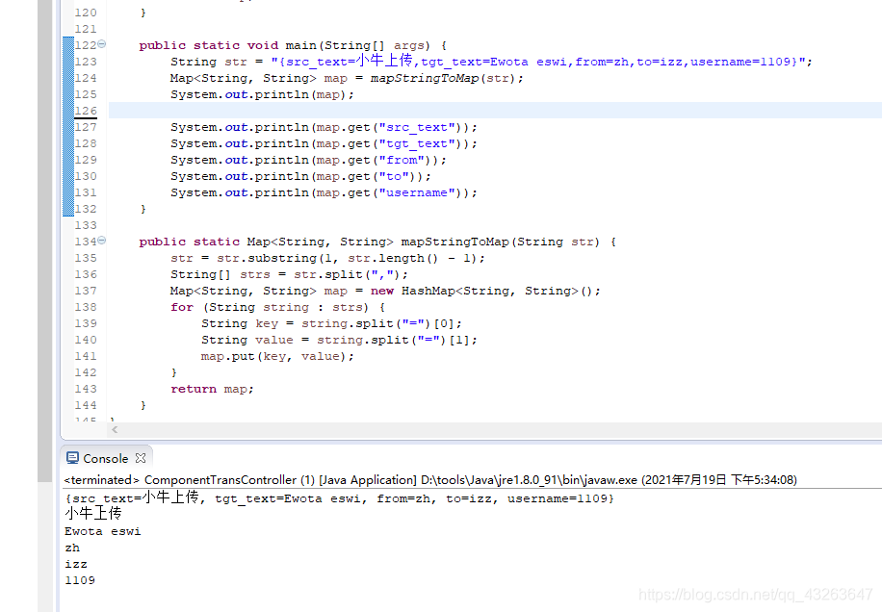Image resolution: width=882 pixels, height=612 pixels.
Task: Click the console output 1109
Action: click(80, 580)
